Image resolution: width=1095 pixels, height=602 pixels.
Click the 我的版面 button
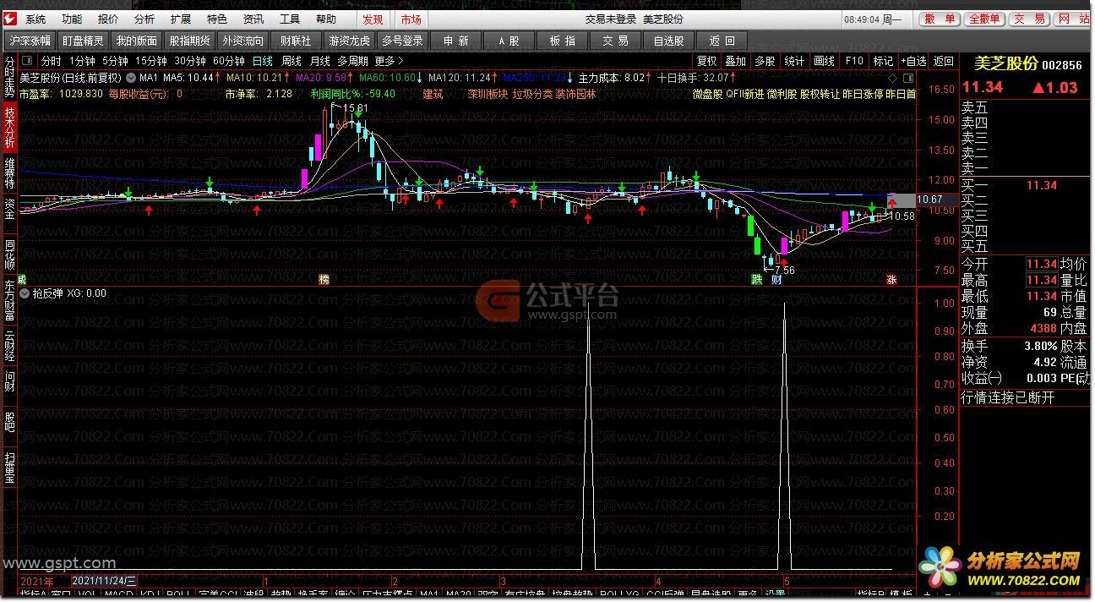[136, 40]
